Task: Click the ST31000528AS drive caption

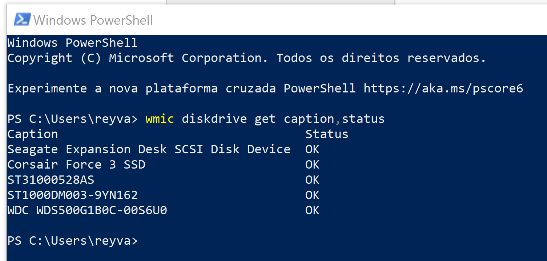Action: point(51,180)
